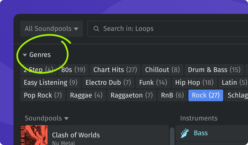This screenshot has height=145, width=248.
Task: Click the Bass guitar instrument icon
Action: tap(185, 133)
